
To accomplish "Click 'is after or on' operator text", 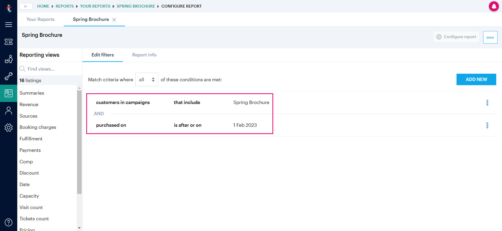I will point(188,125).
